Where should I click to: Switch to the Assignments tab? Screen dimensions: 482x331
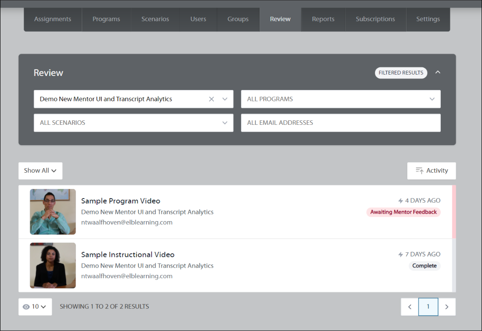coord(53,19)
